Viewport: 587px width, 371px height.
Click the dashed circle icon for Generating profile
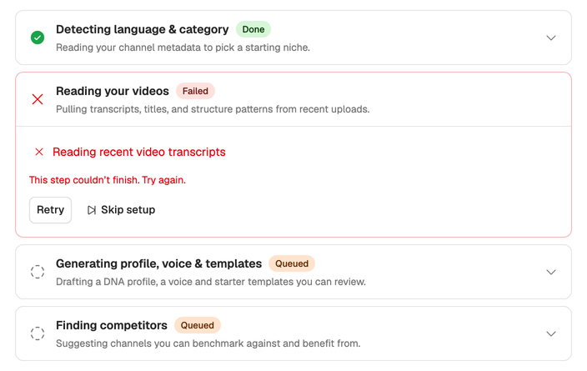point(38,272)
